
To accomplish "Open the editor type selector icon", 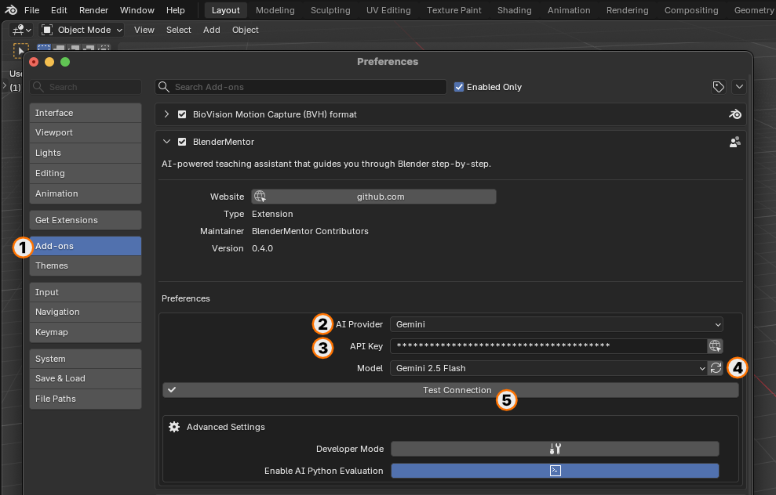I will (x=21, y=30).
